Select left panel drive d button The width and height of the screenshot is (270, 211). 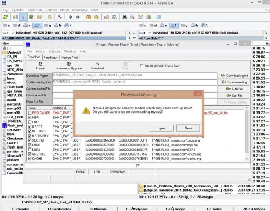(x=17, y=25)
